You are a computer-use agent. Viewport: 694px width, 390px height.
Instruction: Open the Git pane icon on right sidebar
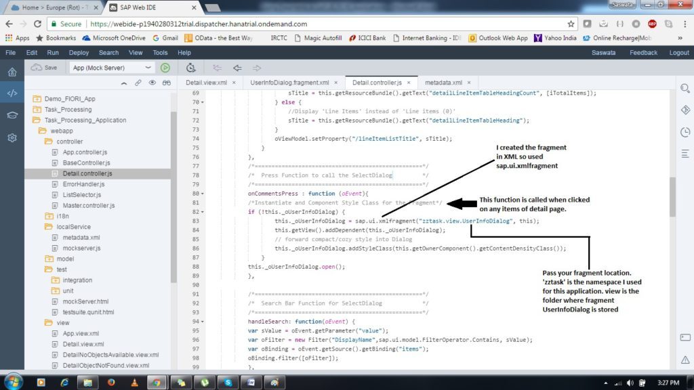coord(685,110)
